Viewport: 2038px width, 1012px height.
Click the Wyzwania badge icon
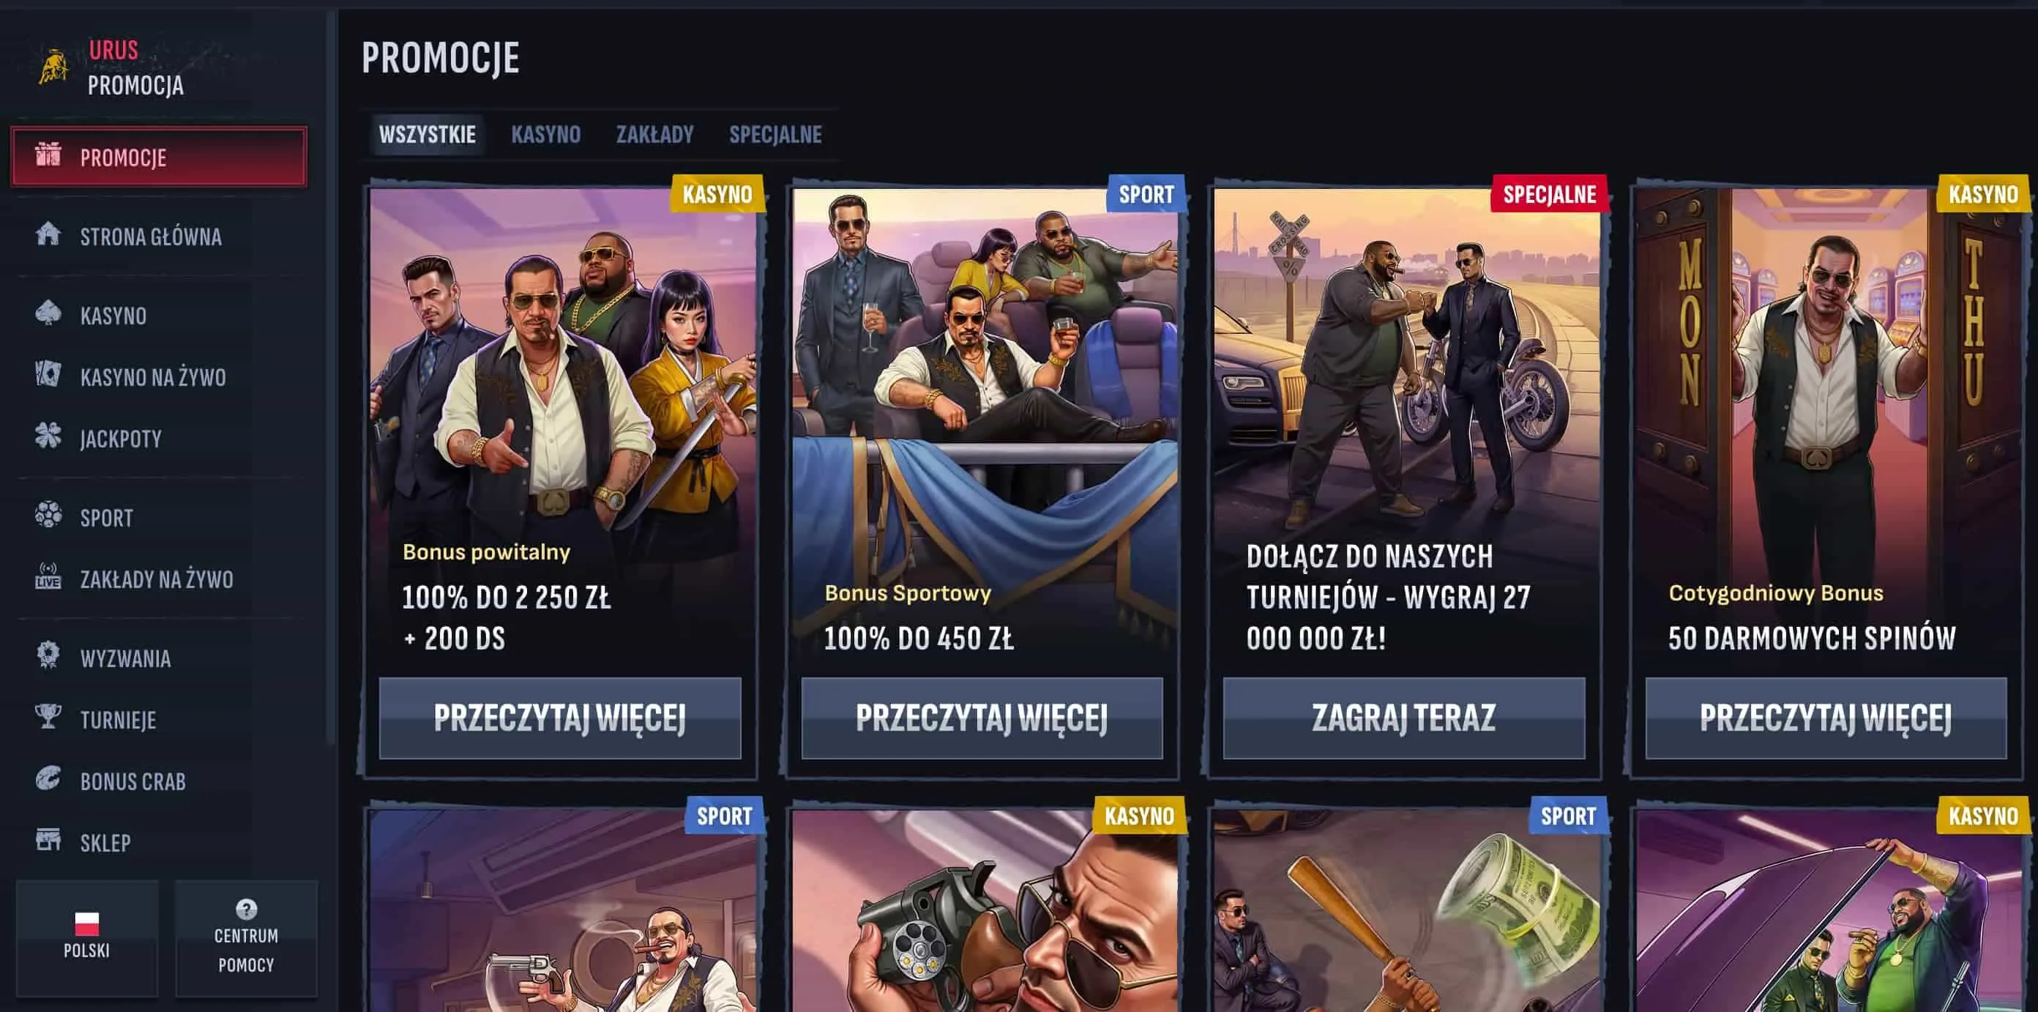click(48, 656)
